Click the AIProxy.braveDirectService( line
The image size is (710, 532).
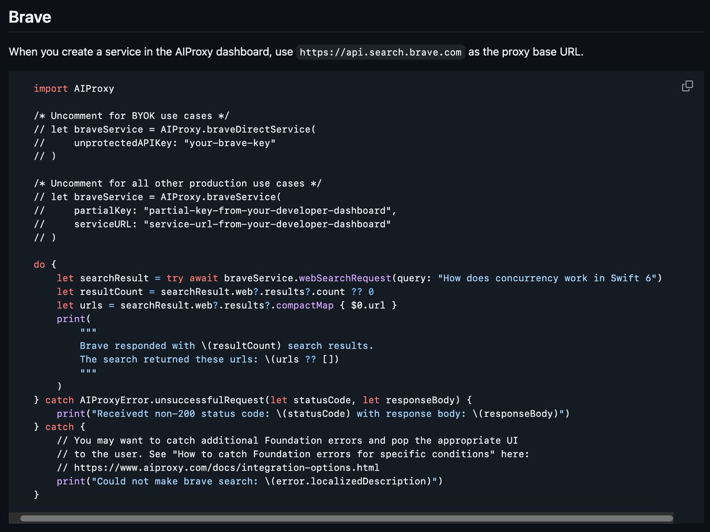(175, 129)
